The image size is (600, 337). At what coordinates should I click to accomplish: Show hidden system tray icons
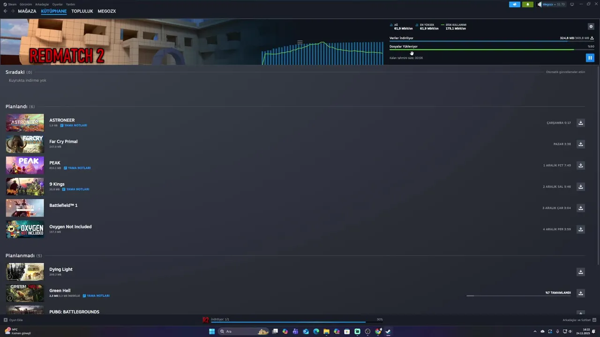pyautogui.click(x=535, y=331)
